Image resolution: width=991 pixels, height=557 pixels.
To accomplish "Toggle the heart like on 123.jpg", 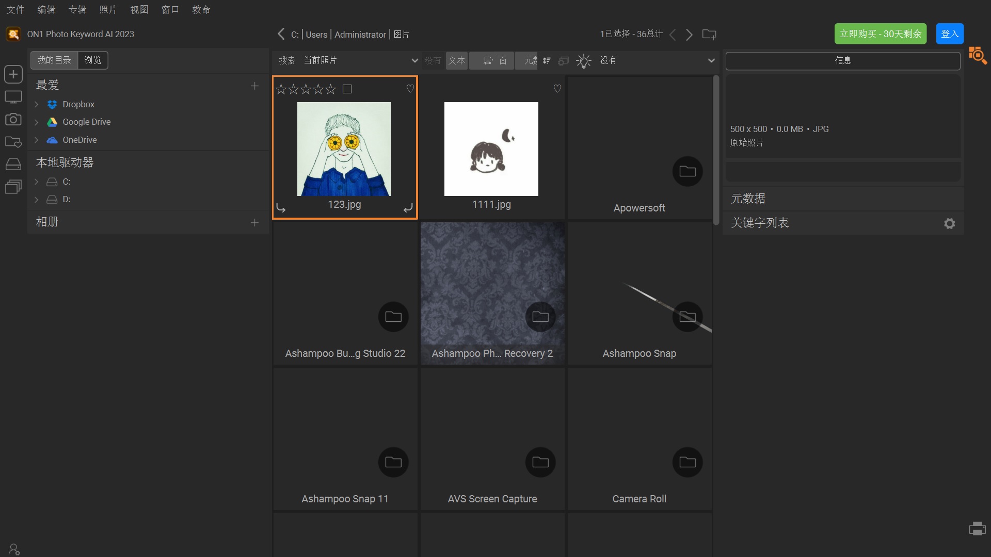I will click(x=410, y=89).
